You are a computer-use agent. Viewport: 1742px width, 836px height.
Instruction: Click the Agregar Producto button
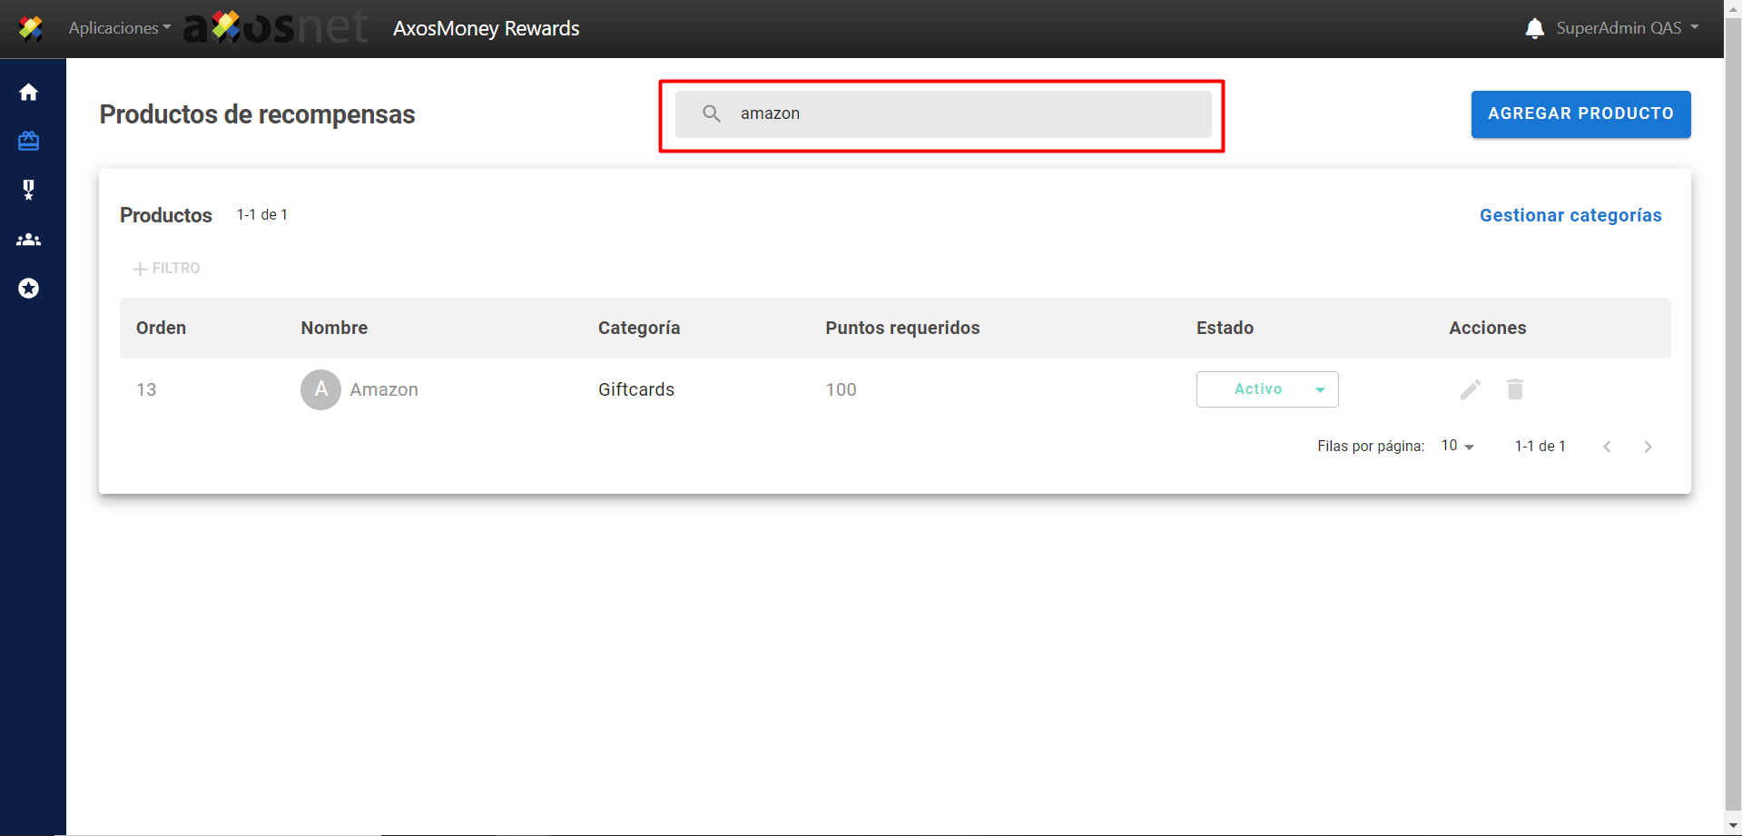(1580, 114)
